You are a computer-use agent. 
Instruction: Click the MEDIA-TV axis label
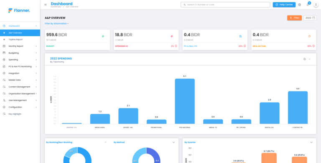pyautogui.click(x=213, y=128)
